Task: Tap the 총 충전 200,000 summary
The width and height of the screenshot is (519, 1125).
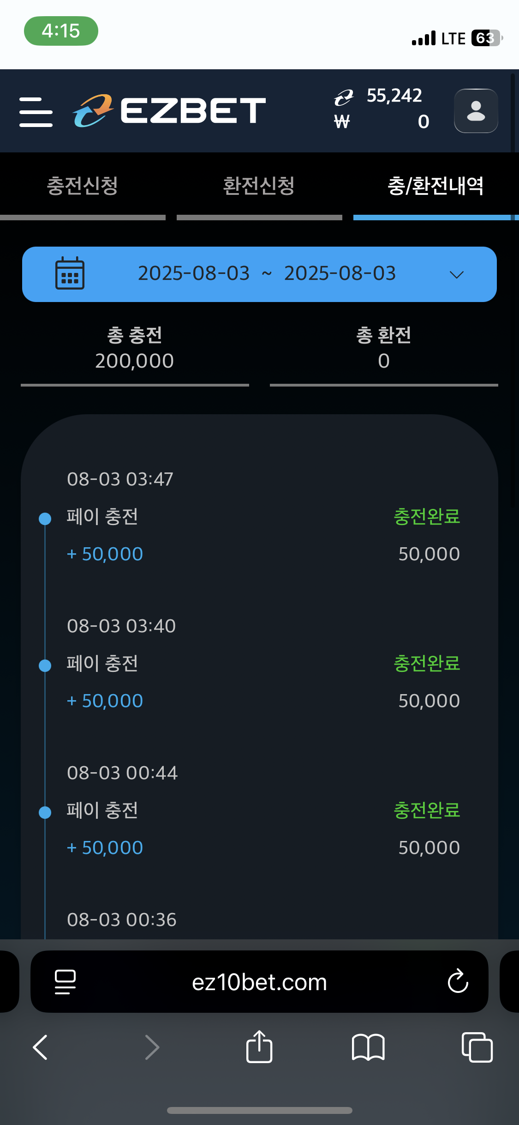Action: 135,349
